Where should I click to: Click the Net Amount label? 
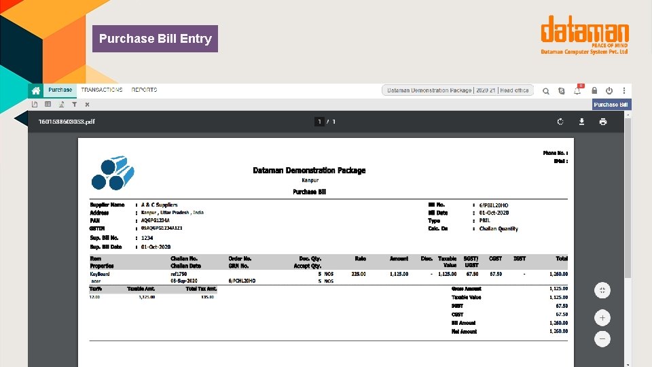[464, 332]
